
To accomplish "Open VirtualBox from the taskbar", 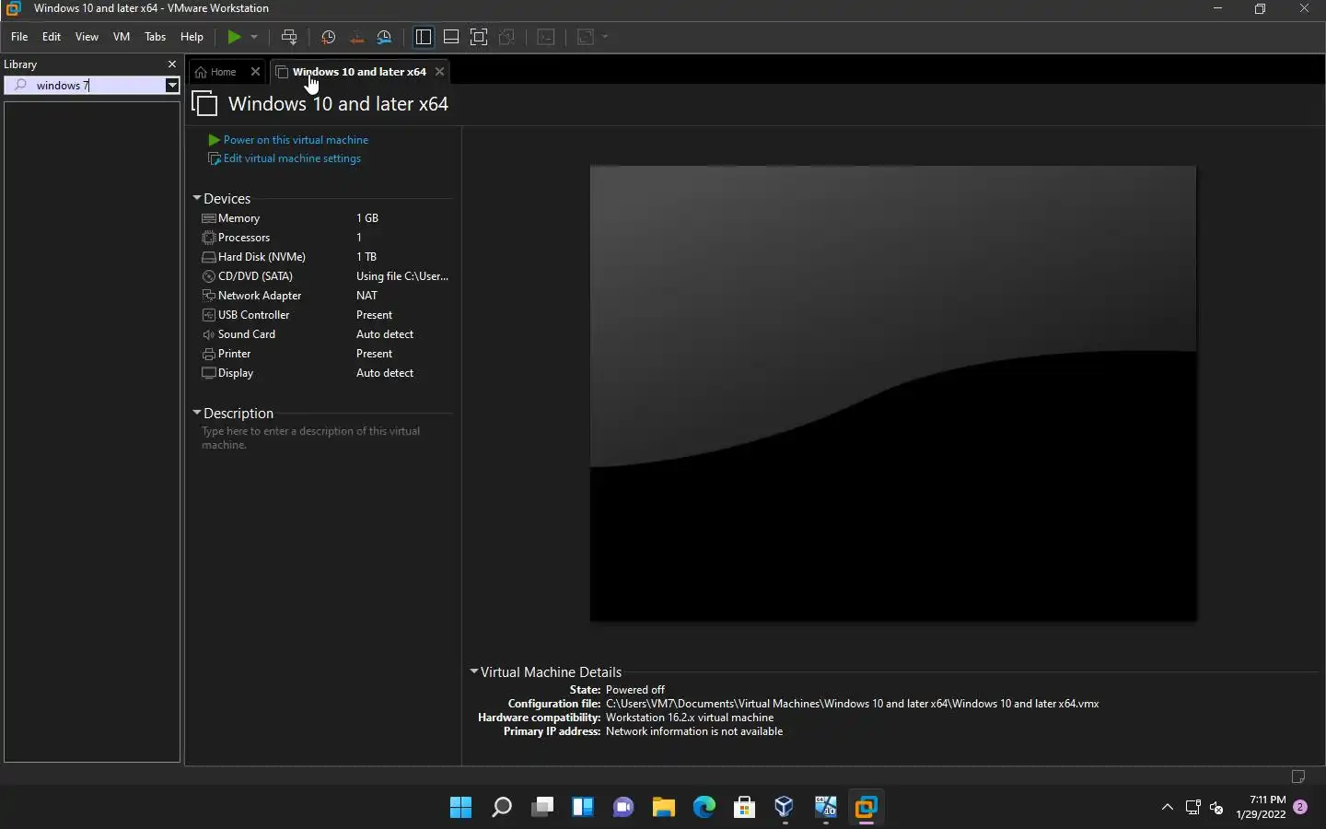I will 785,808.
